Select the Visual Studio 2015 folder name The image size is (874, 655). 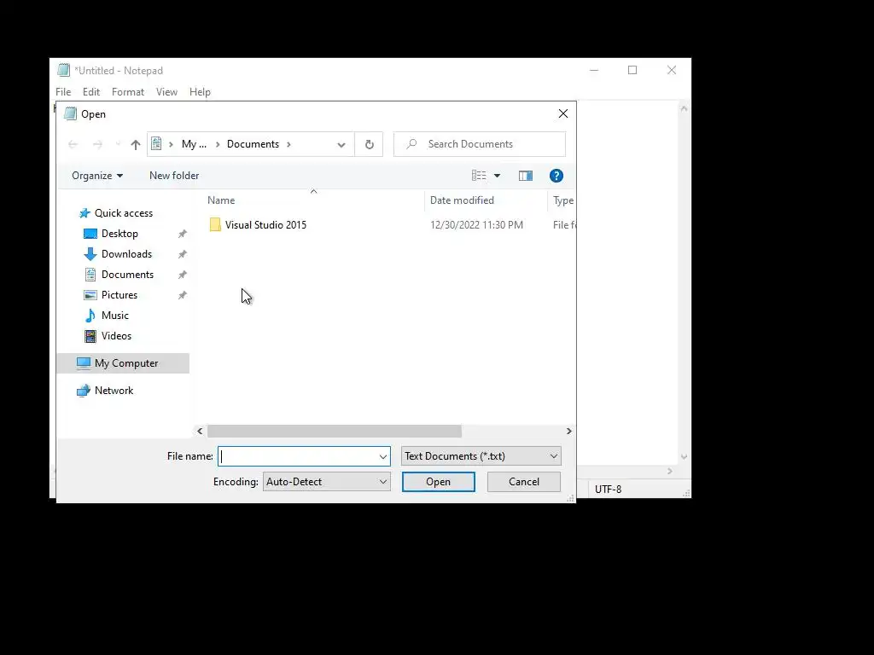pos(266,225)
